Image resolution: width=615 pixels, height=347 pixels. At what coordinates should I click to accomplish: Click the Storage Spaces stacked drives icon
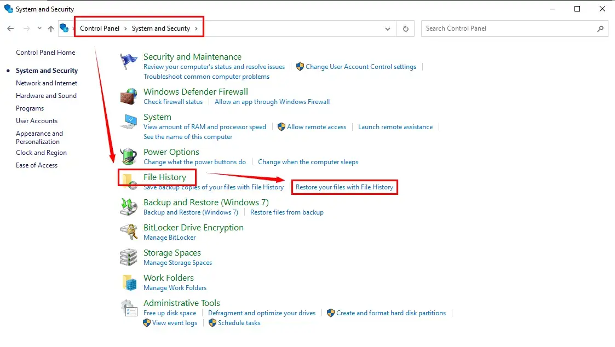[x=129, y=257]
